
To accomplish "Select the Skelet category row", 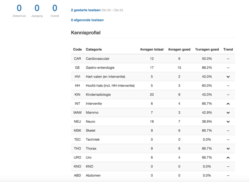I will [x=91, y=131].
